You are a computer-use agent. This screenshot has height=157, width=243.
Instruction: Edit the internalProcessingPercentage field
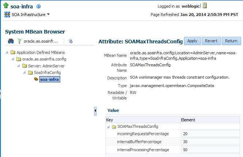[x=211, y=150]
